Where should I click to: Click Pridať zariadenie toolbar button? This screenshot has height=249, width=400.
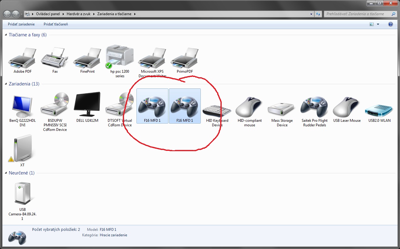pyautogui.click(x=21, y=24)
